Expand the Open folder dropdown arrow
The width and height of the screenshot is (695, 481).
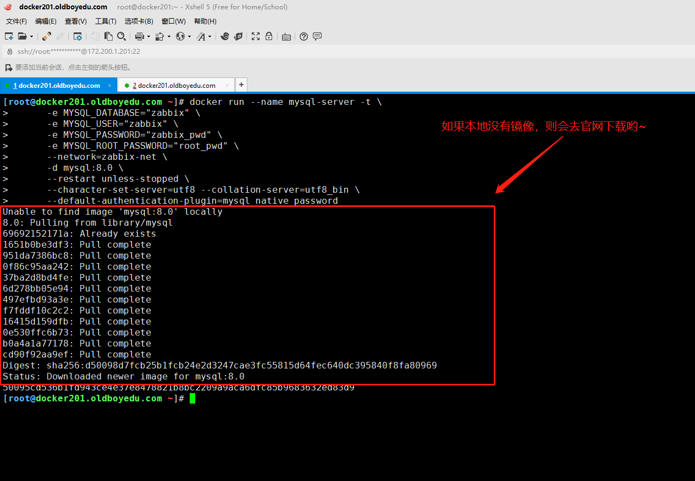click(x=31, y=37)
